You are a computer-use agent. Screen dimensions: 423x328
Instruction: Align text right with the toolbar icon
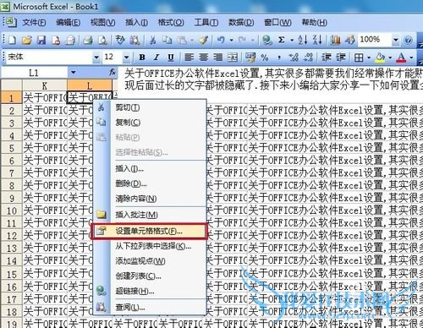pos(217,57)
